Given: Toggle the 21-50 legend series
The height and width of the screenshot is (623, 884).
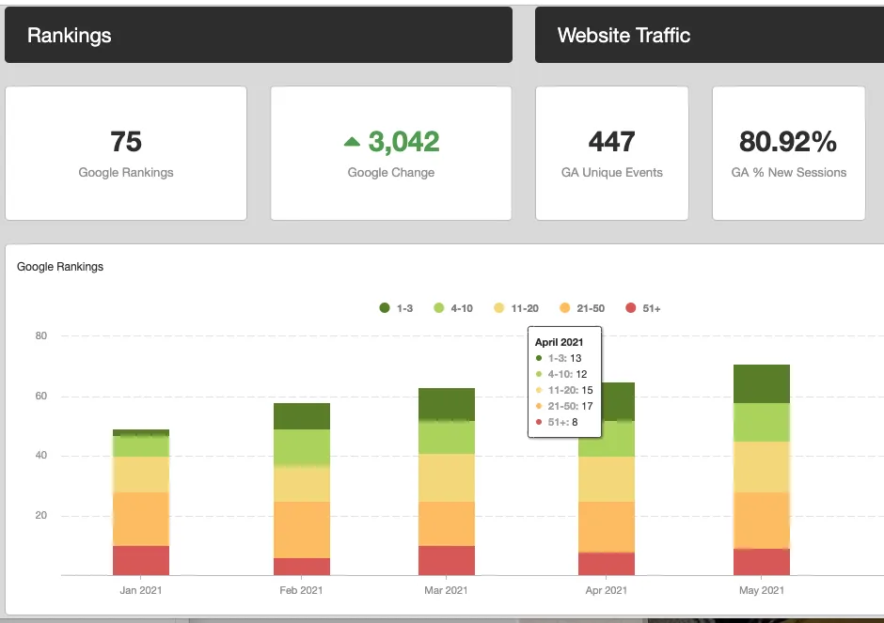Looking at the screenshot, I should point(582,308).
